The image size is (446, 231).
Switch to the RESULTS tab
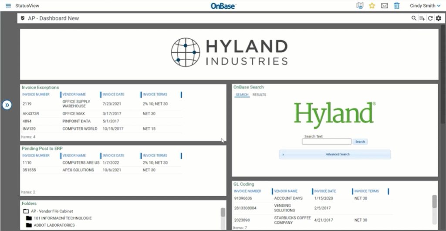pos(259,95)
